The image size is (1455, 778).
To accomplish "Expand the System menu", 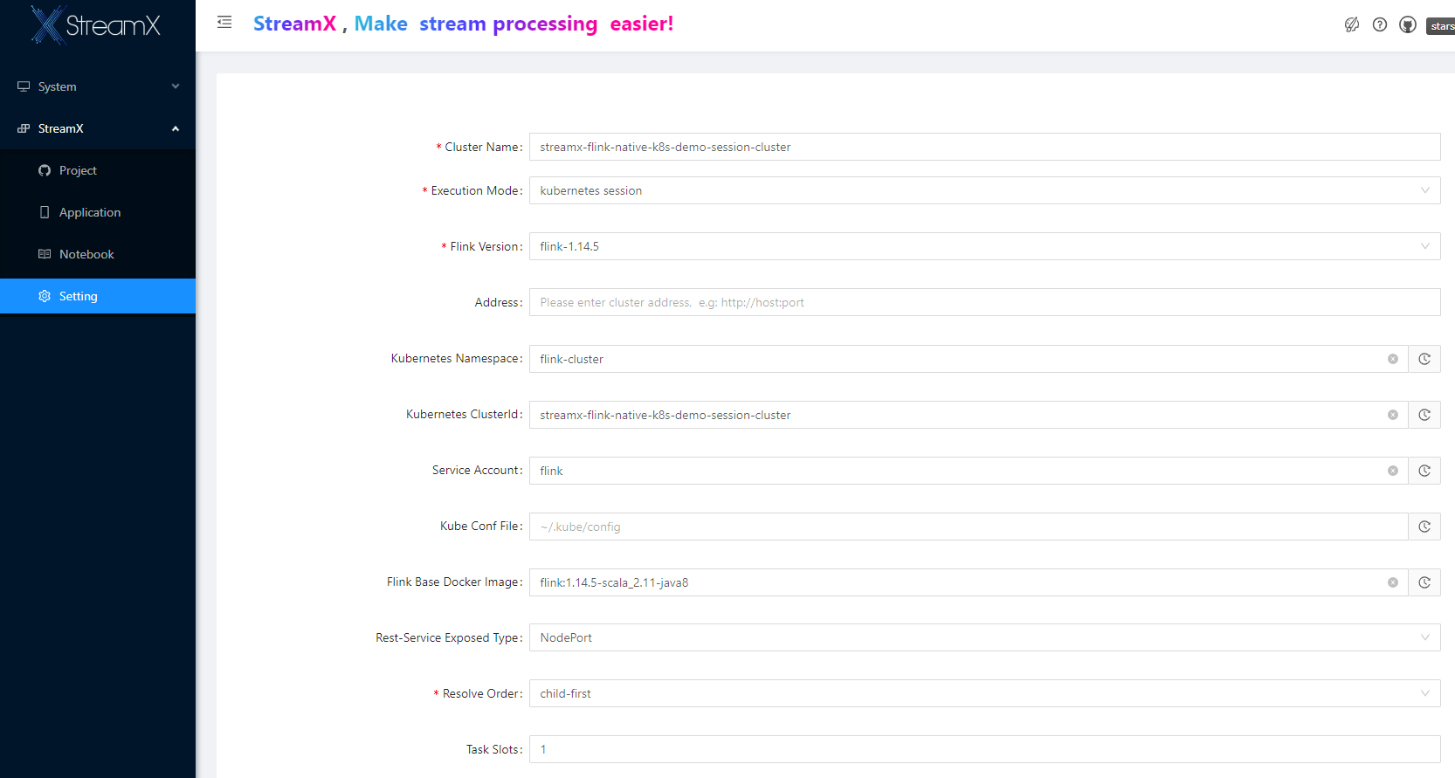I will pyautogui.click(x=98, y=86).
